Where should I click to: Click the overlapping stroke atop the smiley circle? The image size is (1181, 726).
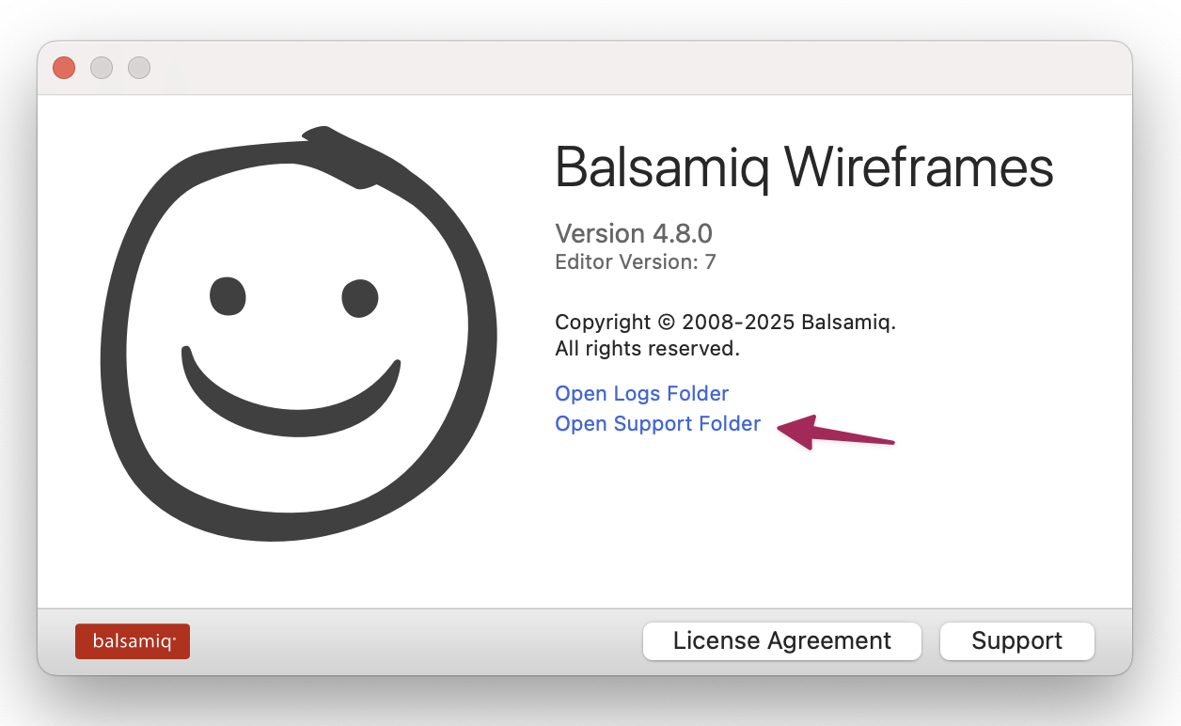point(337,150)
